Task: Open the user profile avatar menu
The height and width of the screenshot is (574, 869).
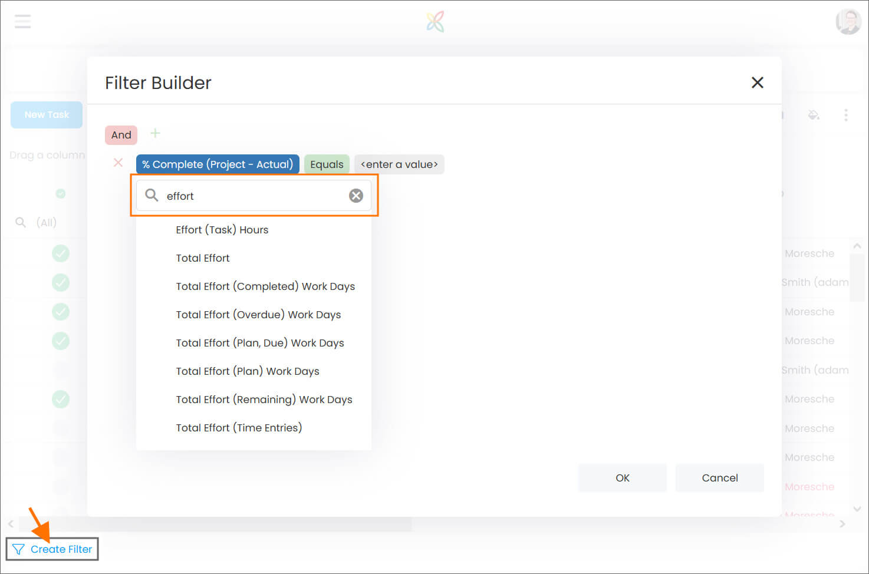Action: tap(848, 21)
